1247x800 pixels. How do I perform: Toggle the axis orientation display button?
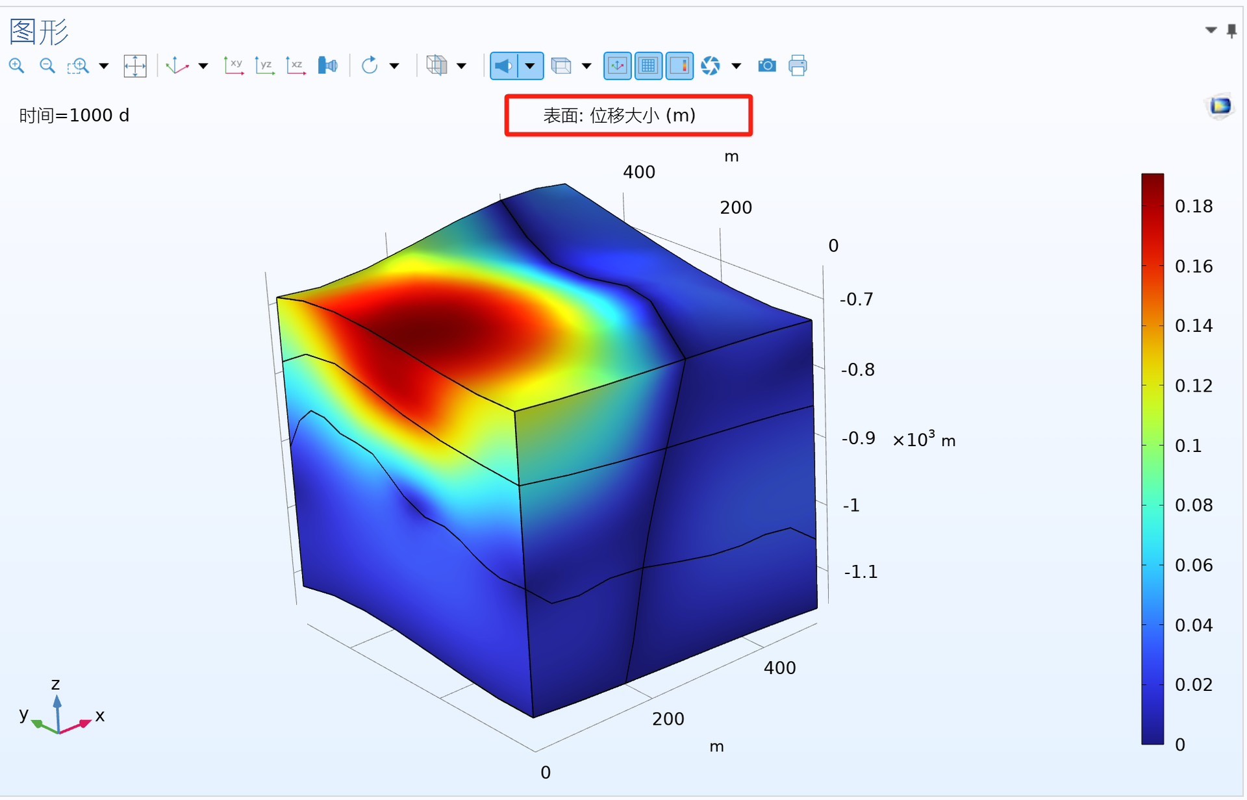tap(617, 66)
